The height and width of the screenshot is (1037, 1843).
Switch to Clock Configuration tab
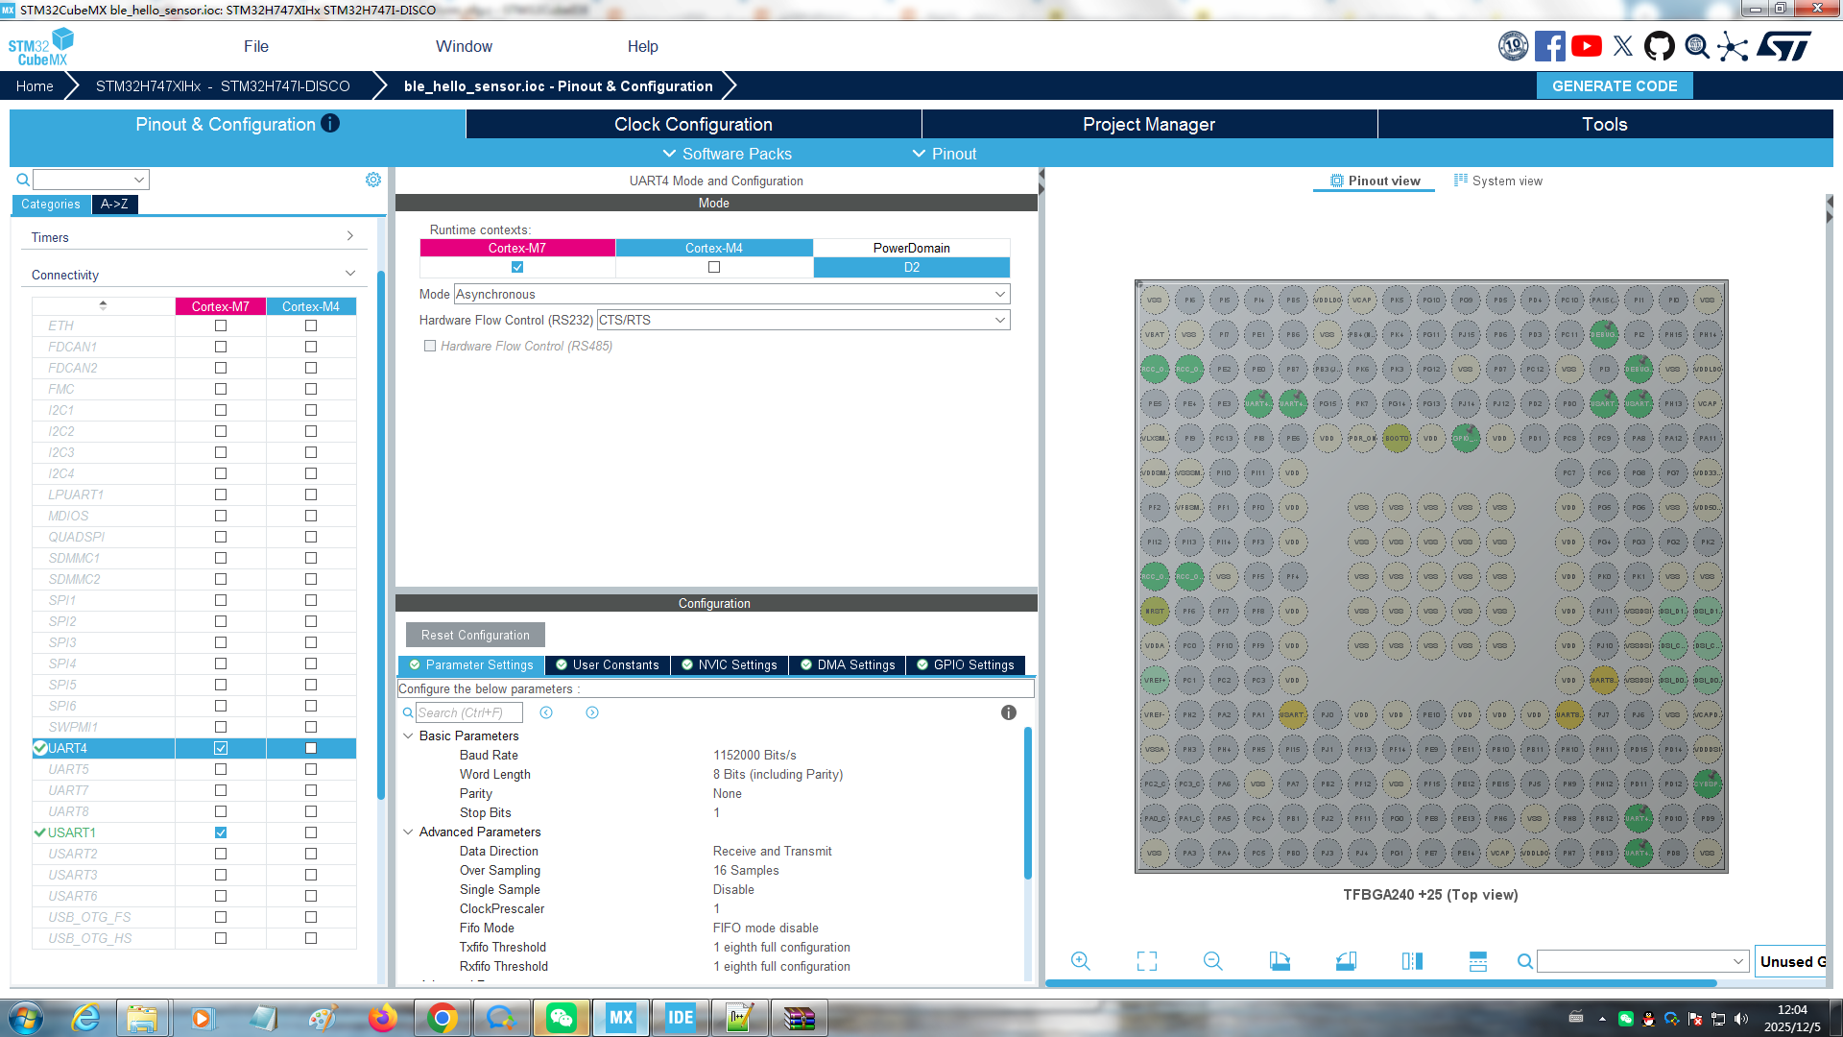tap(693, 124)
